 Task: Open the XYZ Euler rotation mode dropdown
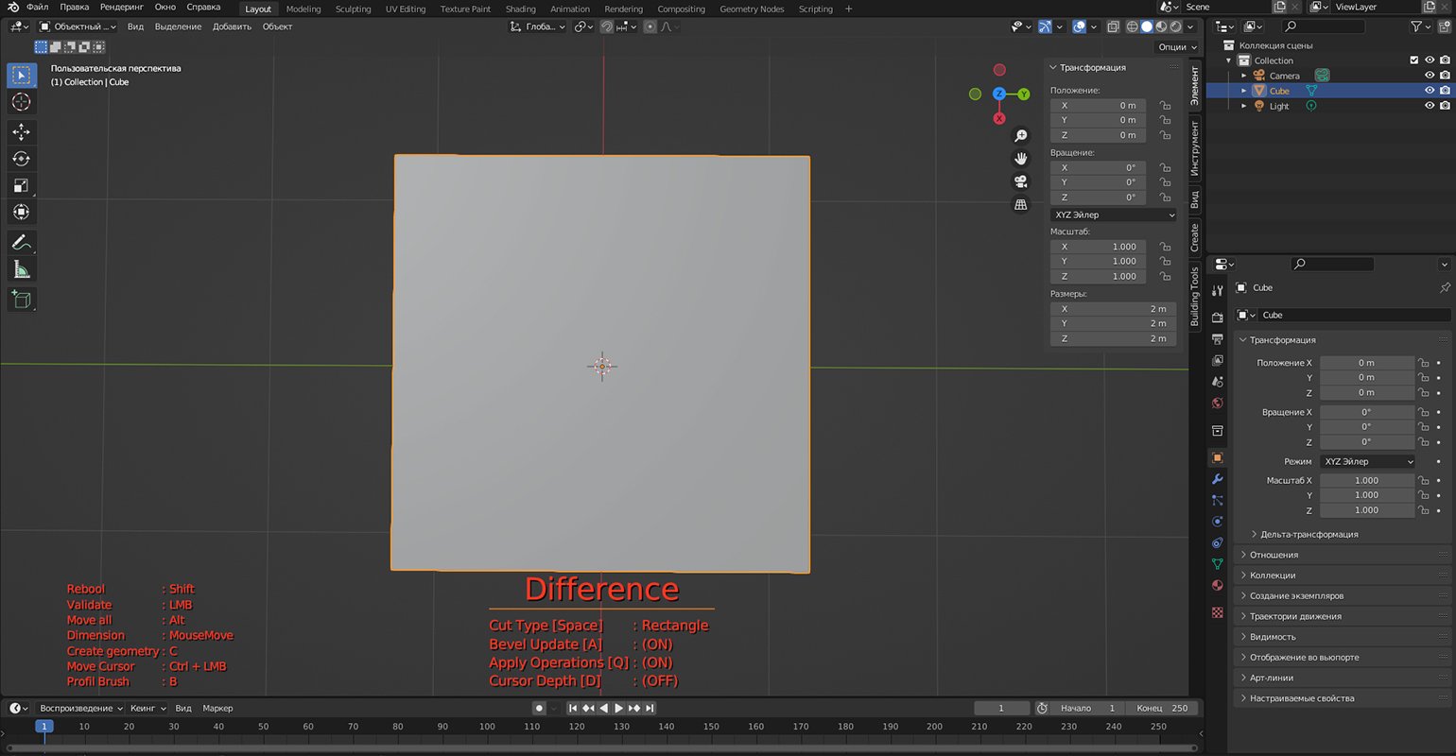click(1114, 215)
